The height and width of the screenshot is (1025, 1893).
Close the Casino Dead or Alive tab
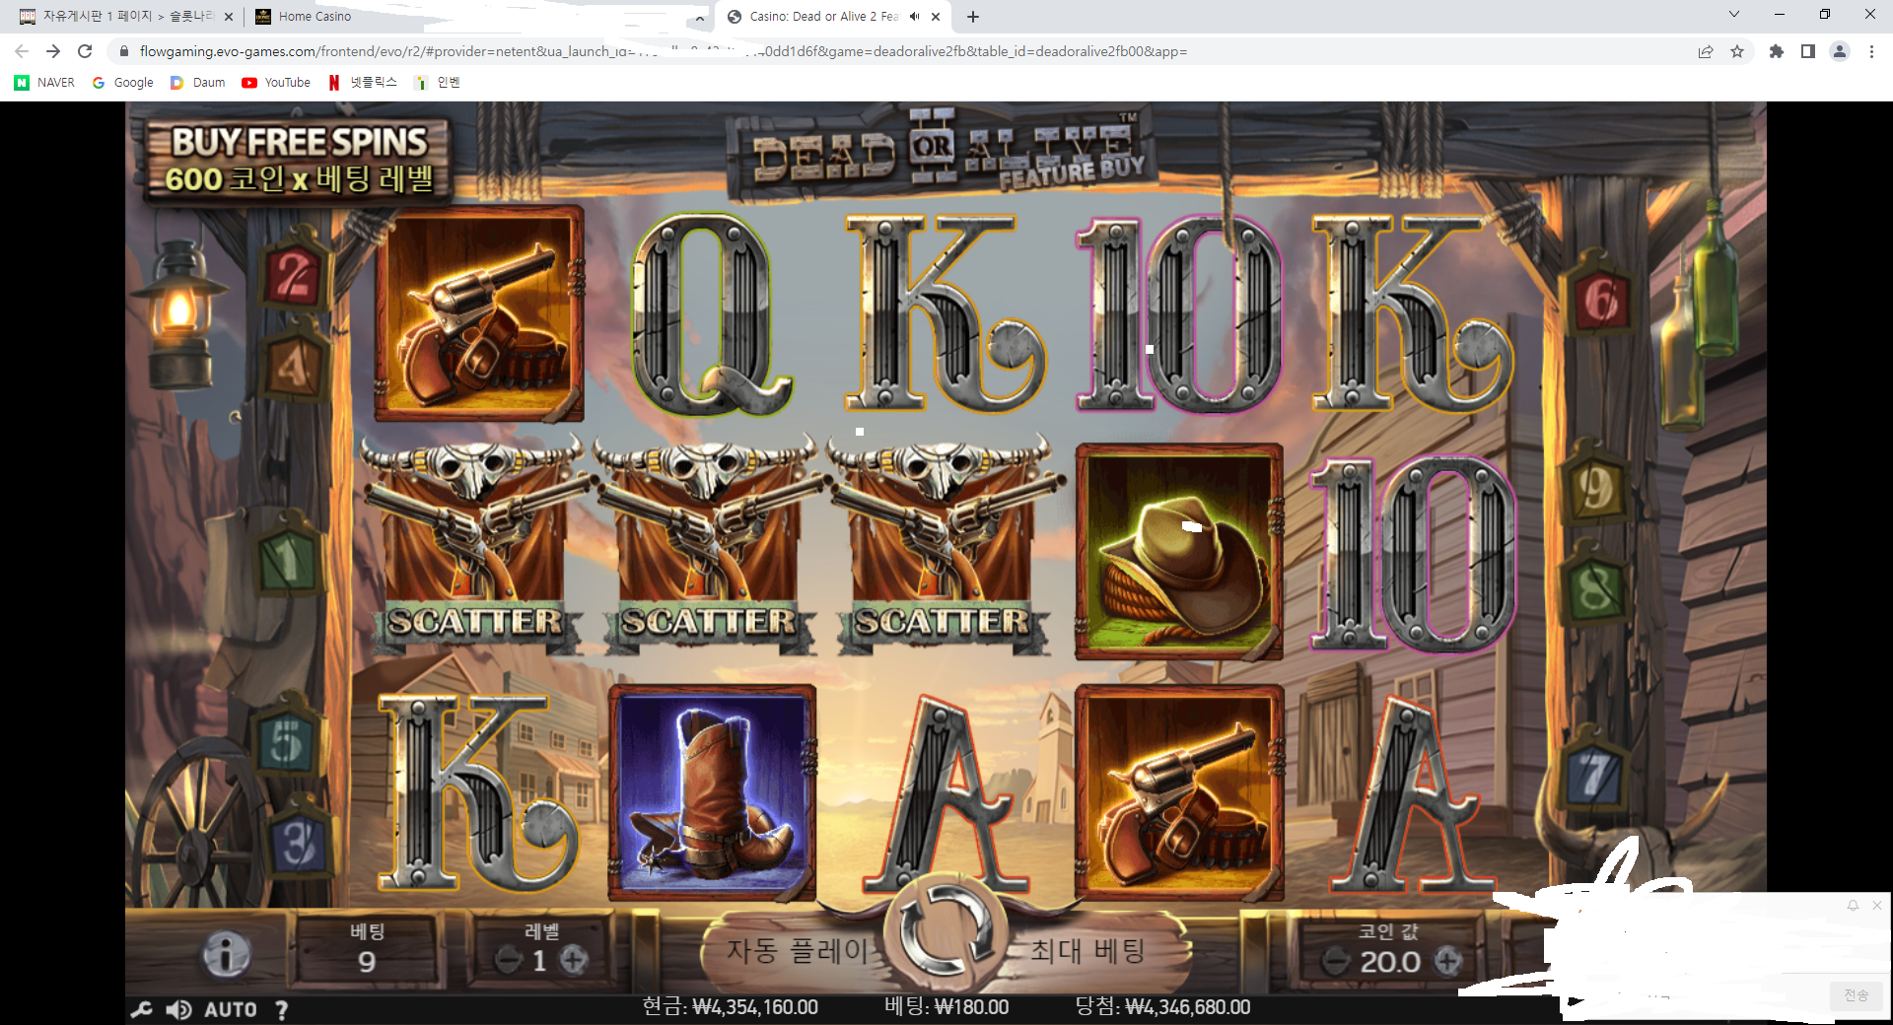pyautogui.click(x=936, y=17)
